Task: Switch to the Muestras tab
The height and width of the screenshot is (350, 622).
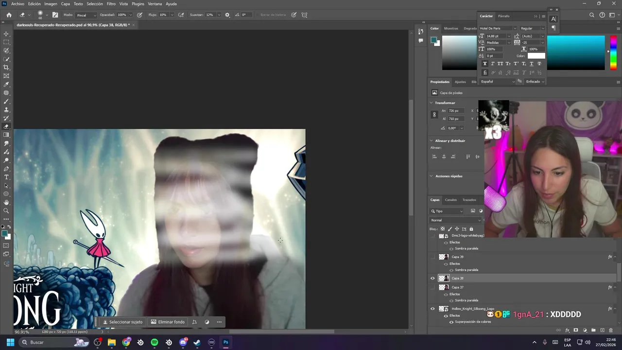Action: point(451,28)
